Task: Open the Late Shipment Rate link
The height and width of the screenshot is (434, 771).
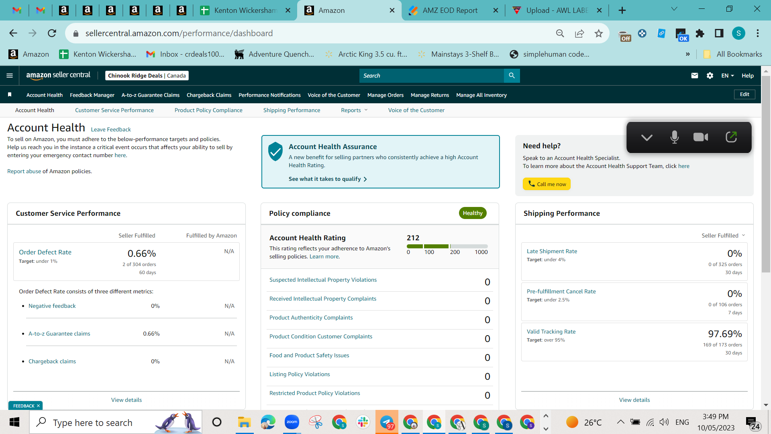Action: pyautogui.click(x=552, y=251)
